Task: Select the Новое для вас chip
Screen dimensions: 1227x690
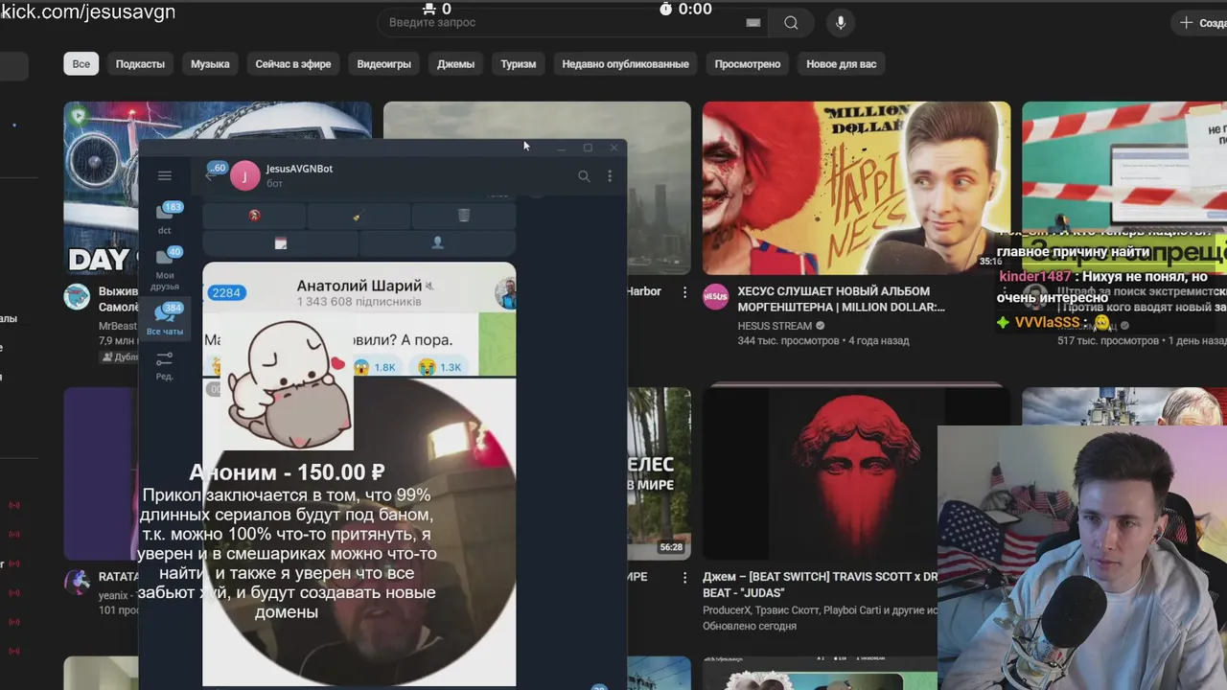Action: click(842, 64)
